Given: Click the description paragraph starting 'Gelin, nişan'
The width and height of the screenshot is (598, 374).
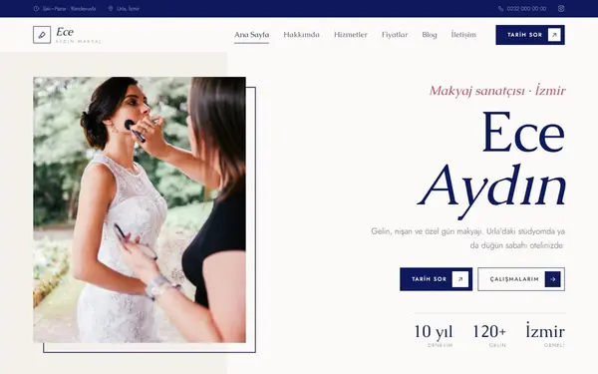Looking at the screenshot, I should click(468, 238).
